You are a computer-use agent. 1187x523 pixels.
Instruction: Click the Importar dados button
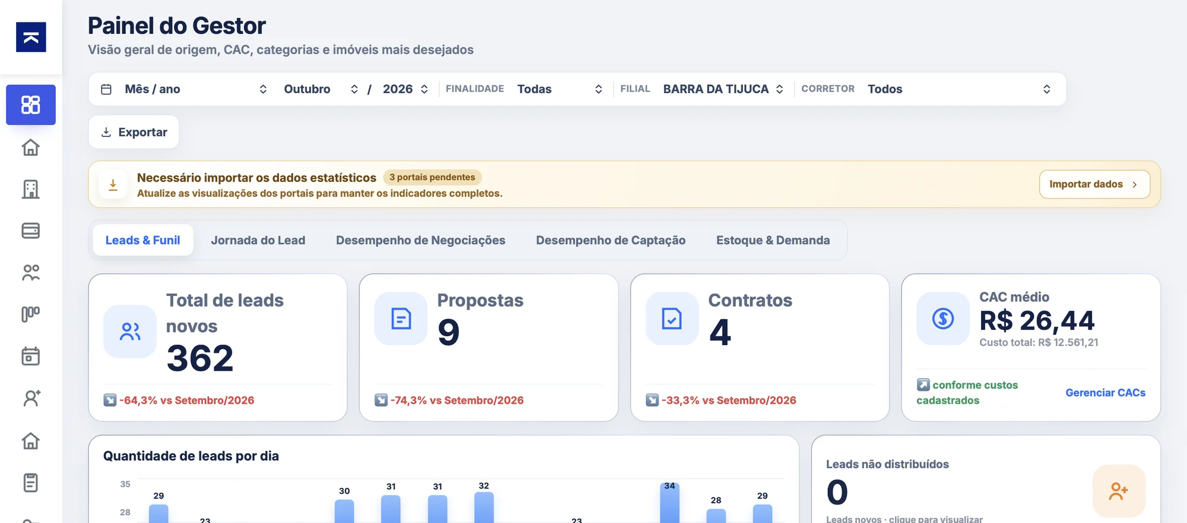(1094, 184)
